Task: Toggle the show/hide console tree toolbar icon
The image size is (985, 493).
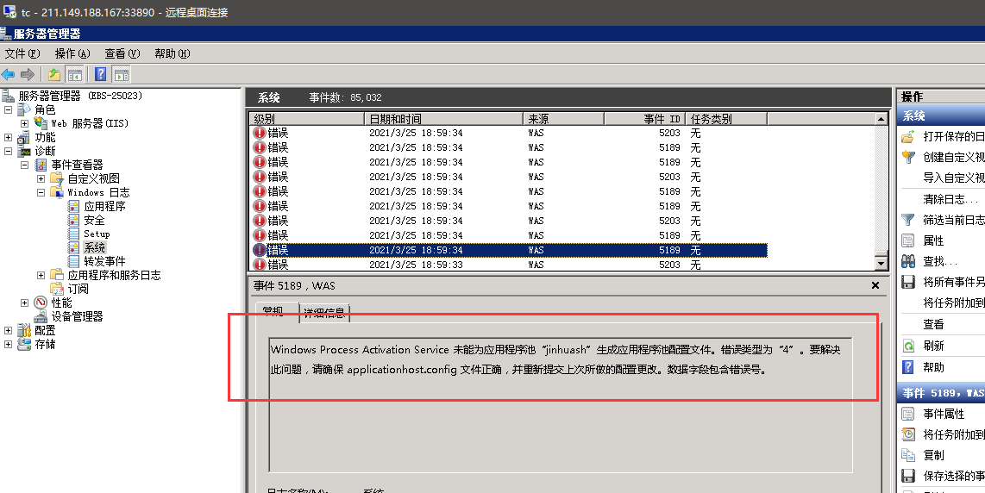Action: [75, 75]
